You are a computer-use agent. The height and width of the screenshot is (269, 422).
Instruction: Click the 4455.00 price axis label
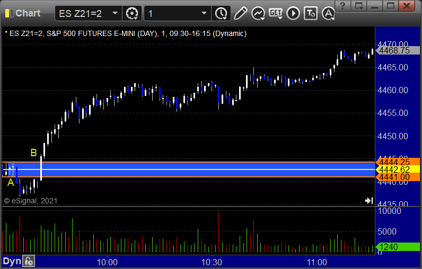coord(393,113)
